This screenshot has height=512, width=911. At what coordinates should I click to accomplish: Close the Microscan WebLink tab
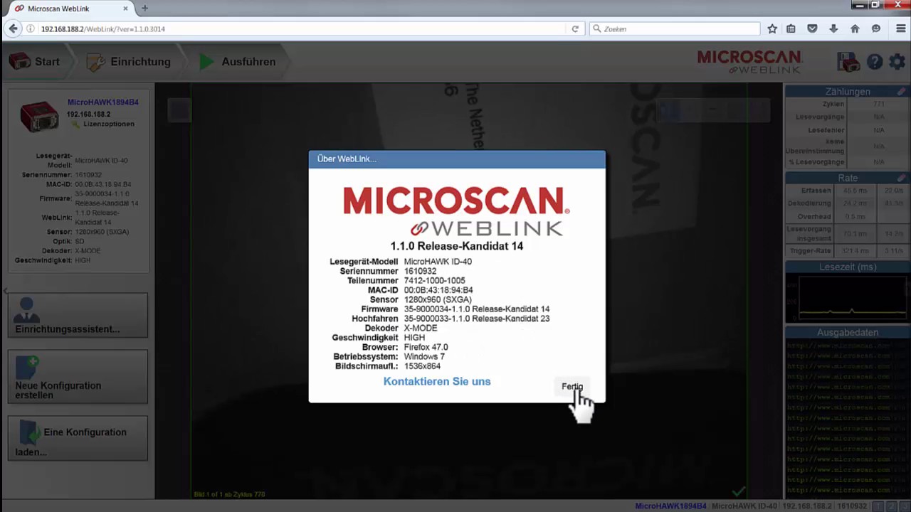tap(126, 9)
